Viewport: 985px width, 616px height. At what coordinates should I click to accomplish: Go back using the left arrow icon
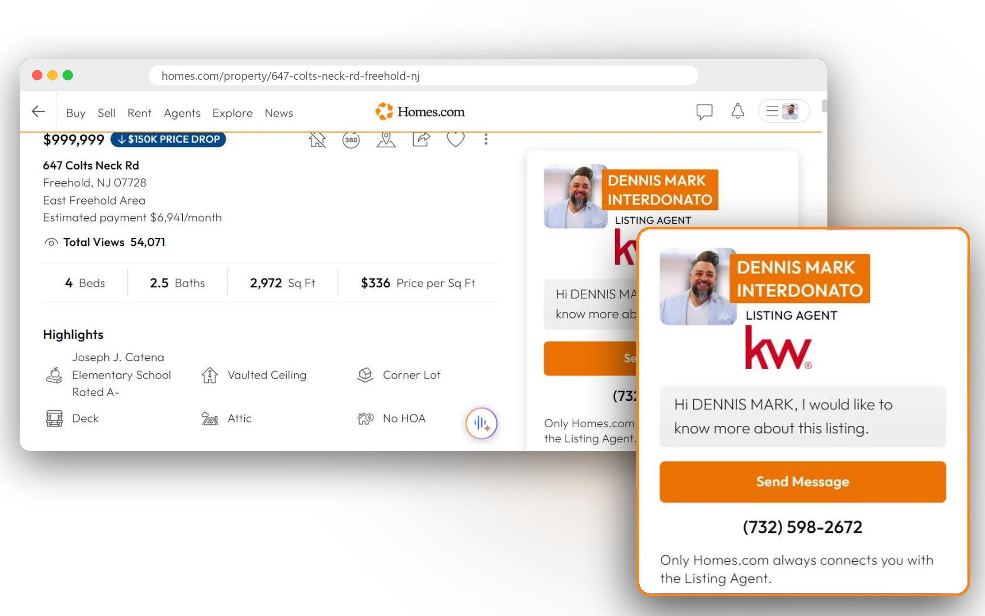pos(38,112)
